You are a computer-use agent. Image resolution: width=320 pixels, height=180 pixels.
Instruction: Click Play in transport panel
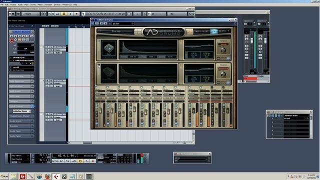point(86,161)
